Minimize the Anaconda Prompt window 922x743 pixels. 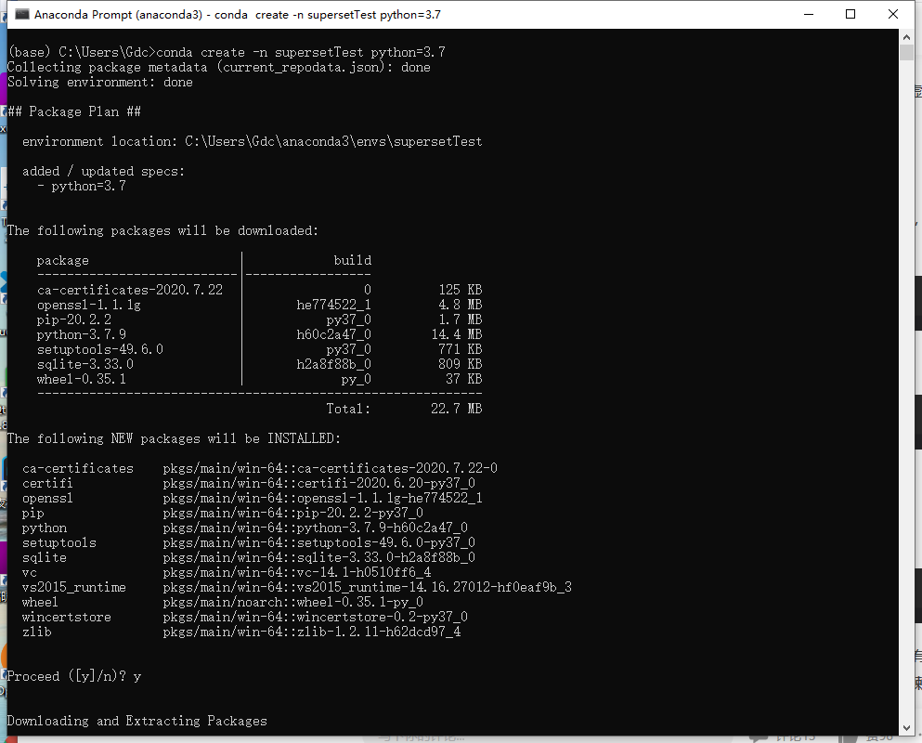tap(809, 14)
